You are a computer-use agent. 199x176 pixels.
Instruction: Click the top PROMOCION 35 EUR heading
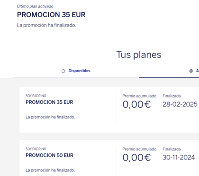coord(51,15)
